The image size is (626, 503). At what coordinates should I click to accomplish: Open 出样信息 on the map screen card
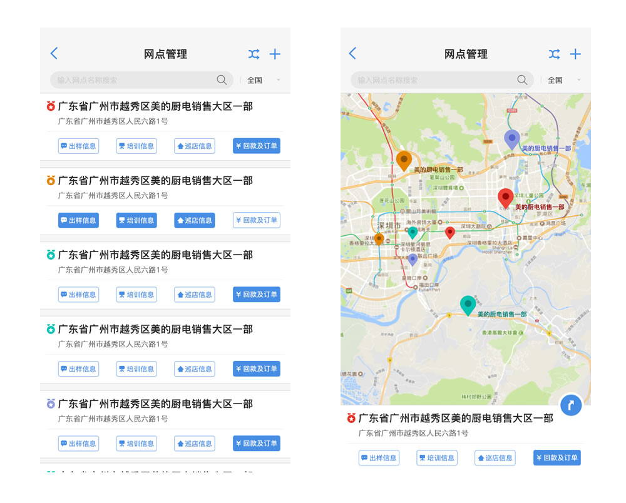coord(379,458)
